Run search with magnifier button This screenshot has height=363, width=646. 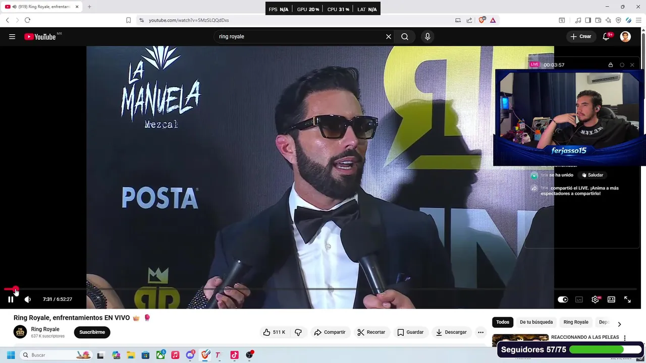[x=405, y=36]
